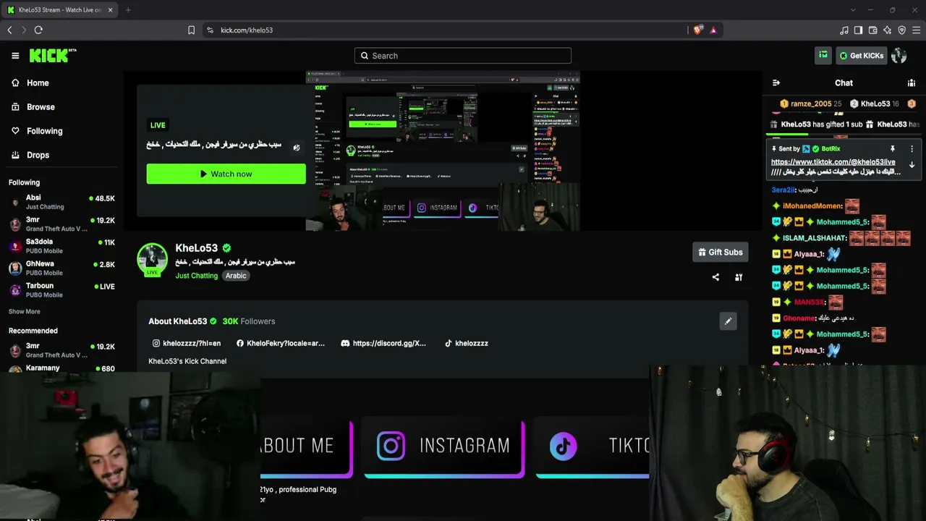Open the Leo AI sparkle icon
This screenshot has height=521, width=926.
pyautogui.click(x=887, y=30)
